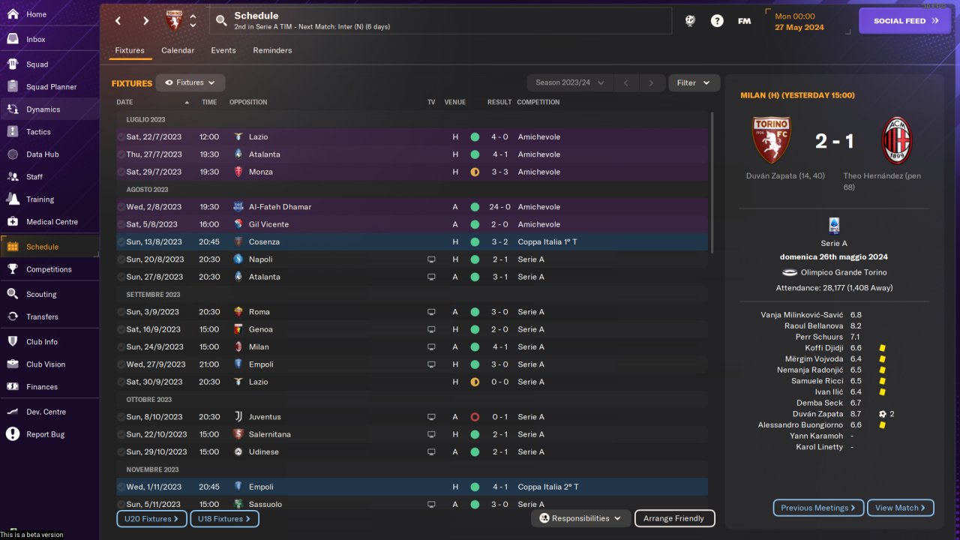The height and width of the screenshot is (540, 960).
Task: Go to the next season arrow
Action: (651, 83)
